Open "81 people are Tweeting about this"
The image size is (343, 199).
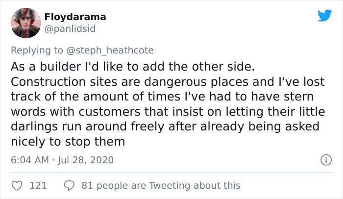pos(161,185)
